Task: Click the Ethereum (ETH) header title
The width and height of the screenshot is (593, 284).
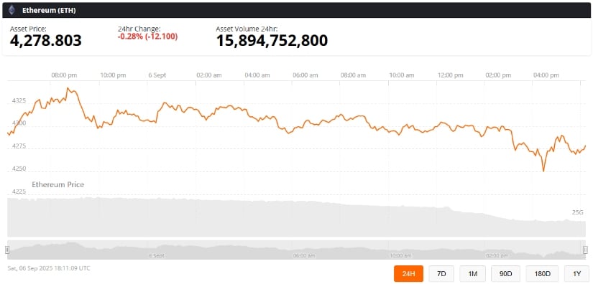Action: 49,11
